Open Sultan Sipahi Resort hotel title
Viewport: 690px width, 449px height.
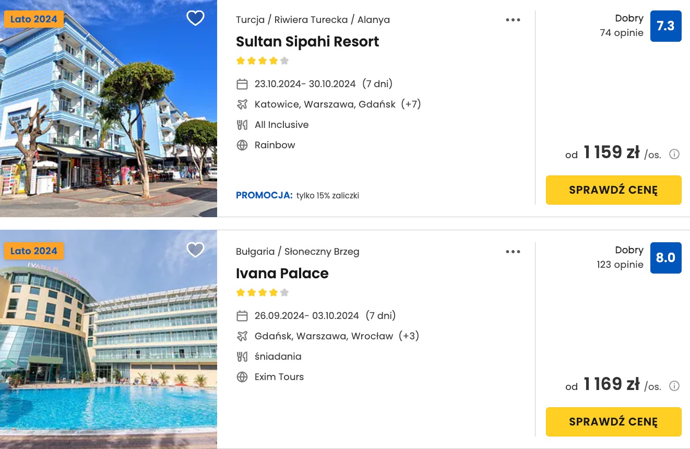tap(307, 42)
